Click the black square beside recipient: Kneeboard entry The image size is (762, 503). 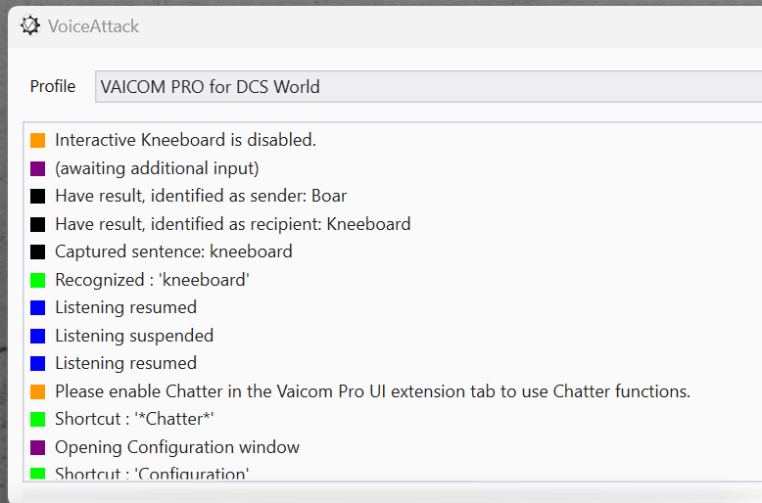pyautogui.click(x=38, y=224)
